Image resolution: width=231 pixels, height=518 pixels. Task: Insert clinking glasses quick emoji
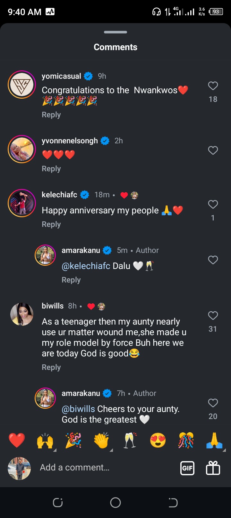point(130,440)
